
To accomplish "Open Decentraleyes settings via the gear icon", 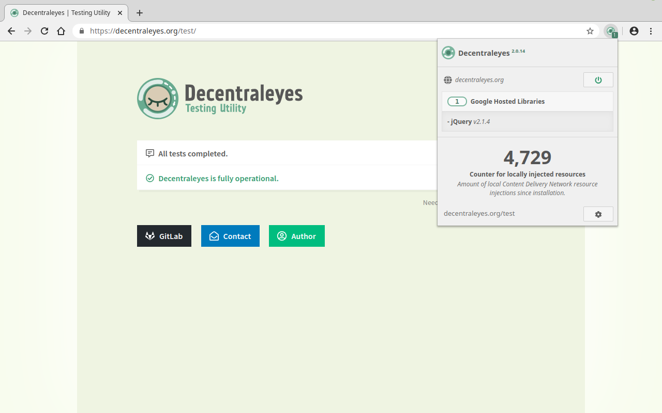I will pos(598,214).
